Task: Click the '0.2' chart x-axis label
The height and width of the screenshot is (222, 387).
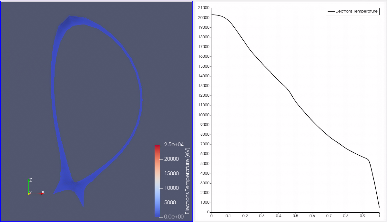Action: point(245,216)
